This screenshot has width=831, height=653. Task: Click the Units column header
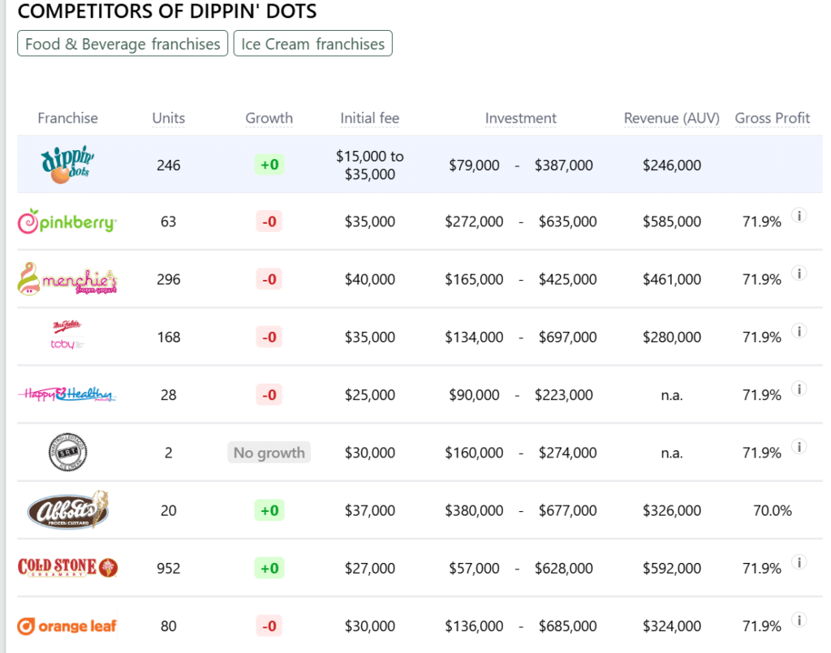pos(169,118)
